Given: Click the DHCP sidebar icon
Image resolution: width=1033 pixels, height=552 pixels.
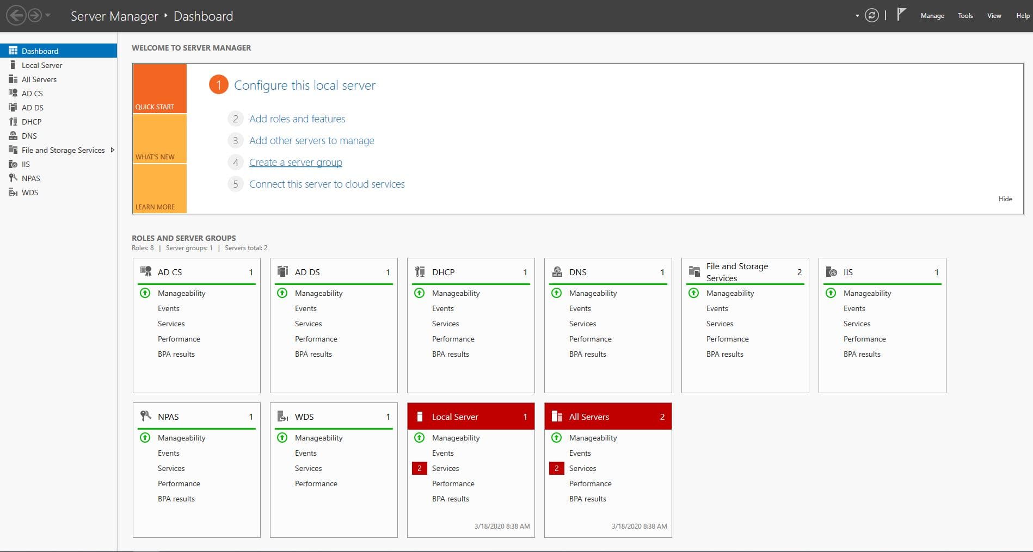Looking at the screenshot, I should (x=13, y=121).
